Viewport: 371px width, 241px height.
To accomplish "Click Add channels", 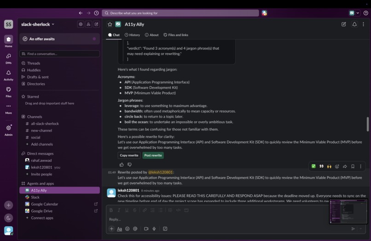I will click(x=42, y=144).
